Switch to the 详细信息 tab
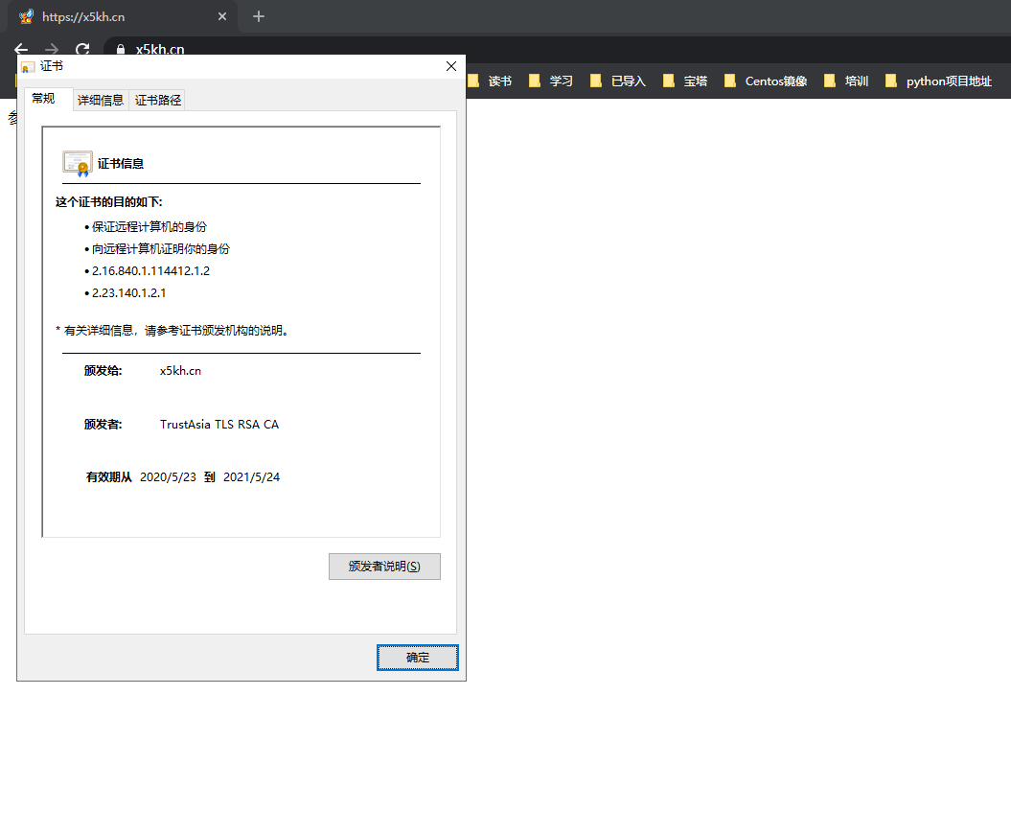 (101, 100)
